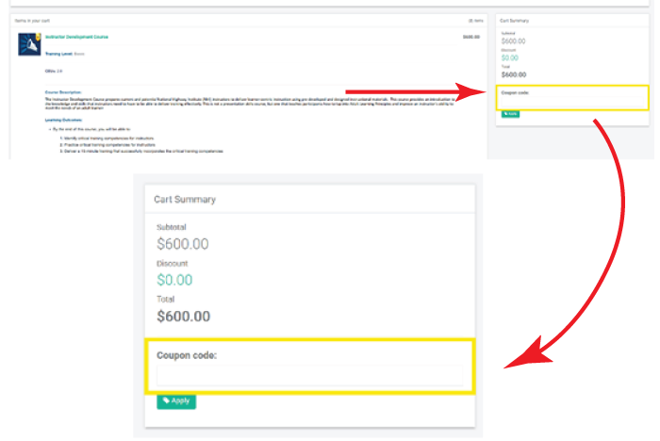Click the enlarged Coupon code label text
Screen dimensions: 660x441
[187, 356]
